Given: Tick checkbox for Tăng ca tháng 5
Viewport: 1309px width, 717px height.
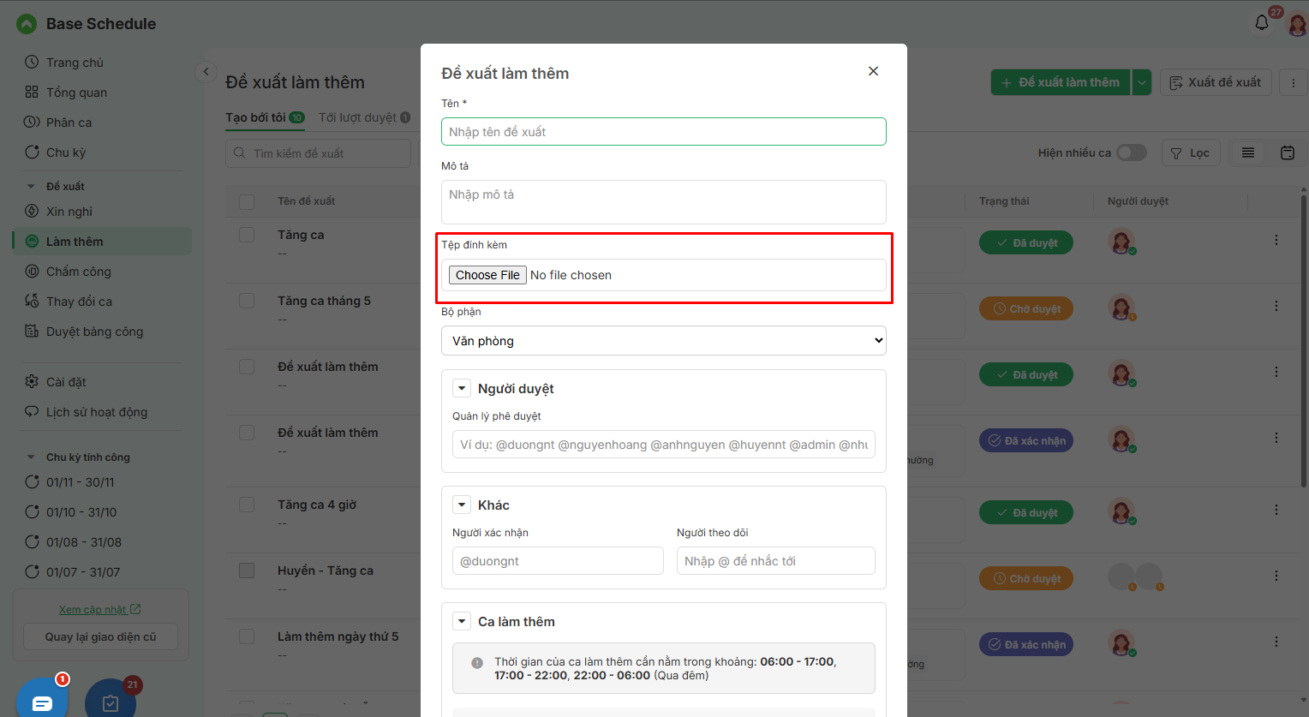Looking at the screenshot, I should [247, 301].
